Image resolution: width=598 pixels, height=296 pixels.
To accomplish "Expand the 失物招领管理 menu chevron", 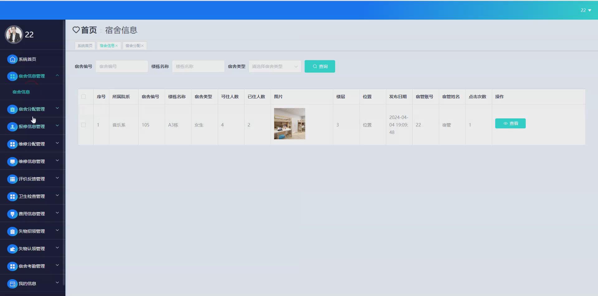I will coord(57,230).
